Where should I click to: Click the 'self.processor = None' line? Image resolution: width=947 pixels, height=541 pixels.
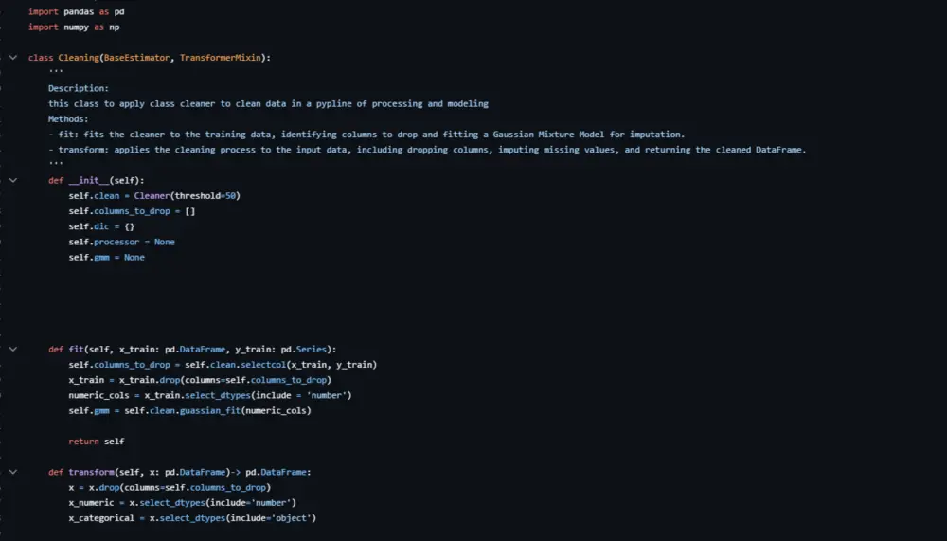[121, 242]
